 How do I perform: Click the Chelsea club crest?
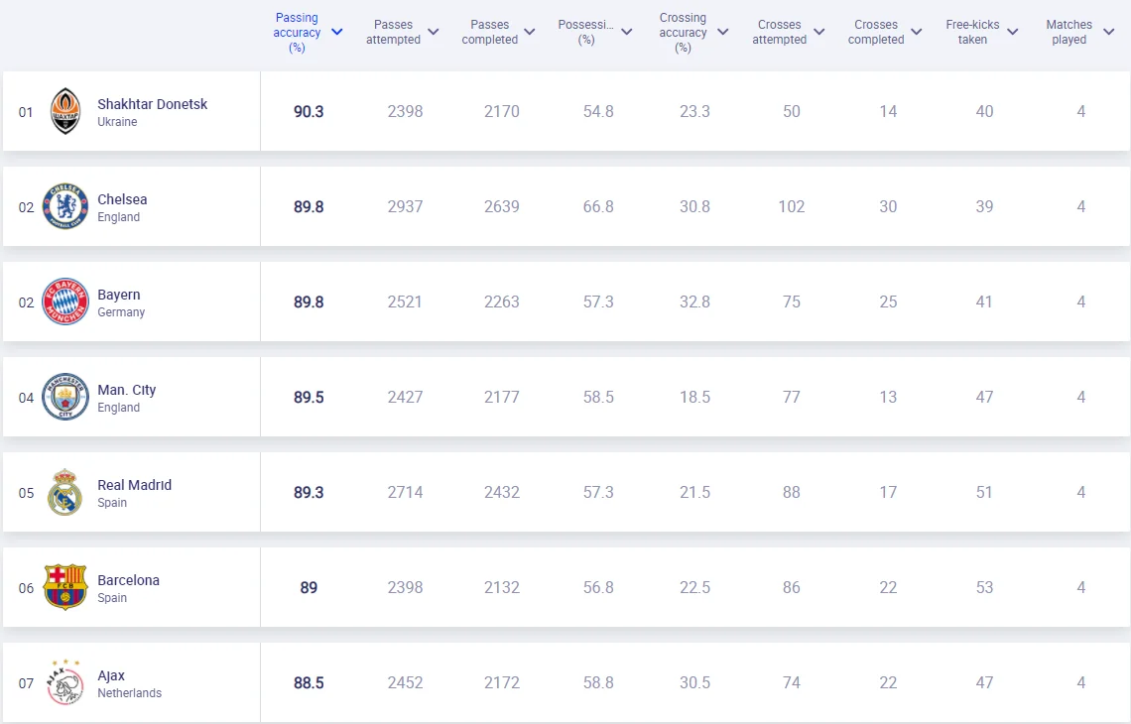click(x=65, y=206)
